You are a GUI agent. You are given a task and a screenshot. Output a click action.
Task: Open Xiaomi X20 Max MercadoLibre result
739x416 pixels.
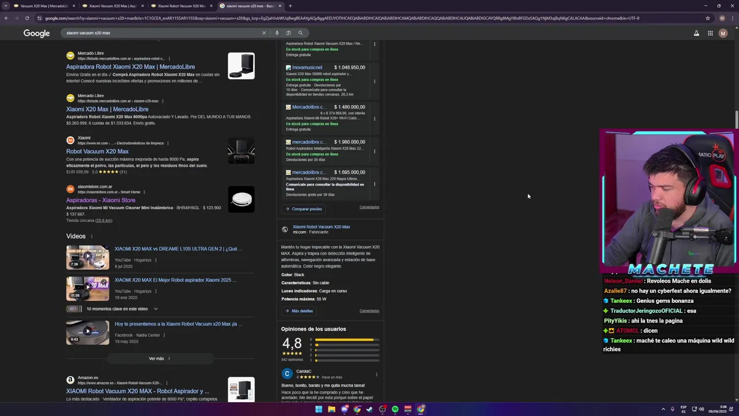point(107,109)
